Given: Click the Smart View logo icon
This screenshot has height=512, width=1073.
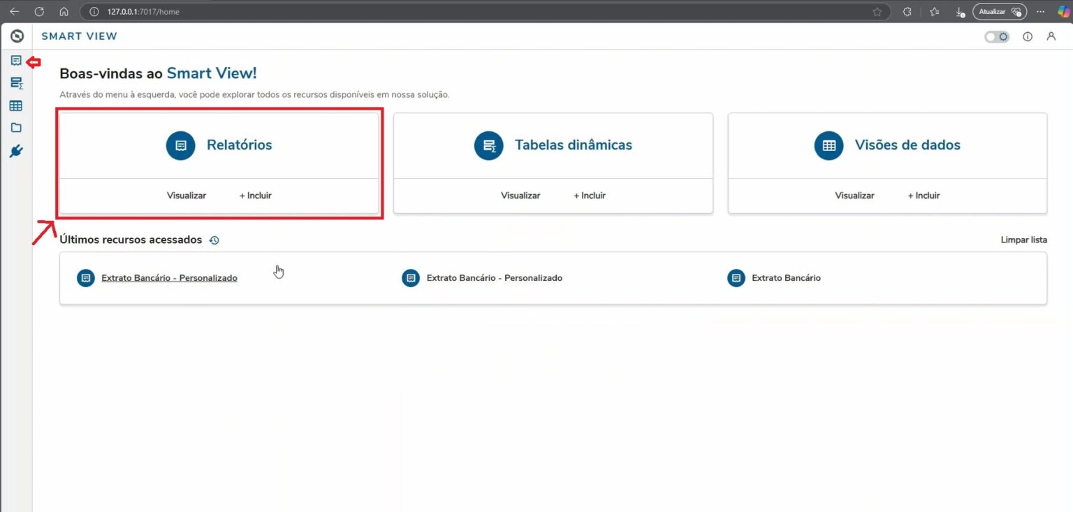Looking at the screenshot, I should [x=16, y=36].
